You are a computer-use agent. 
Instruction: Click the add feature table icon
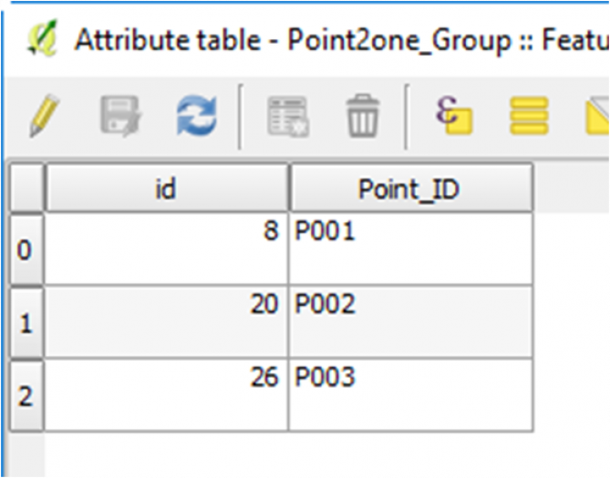tap(288, 117)
